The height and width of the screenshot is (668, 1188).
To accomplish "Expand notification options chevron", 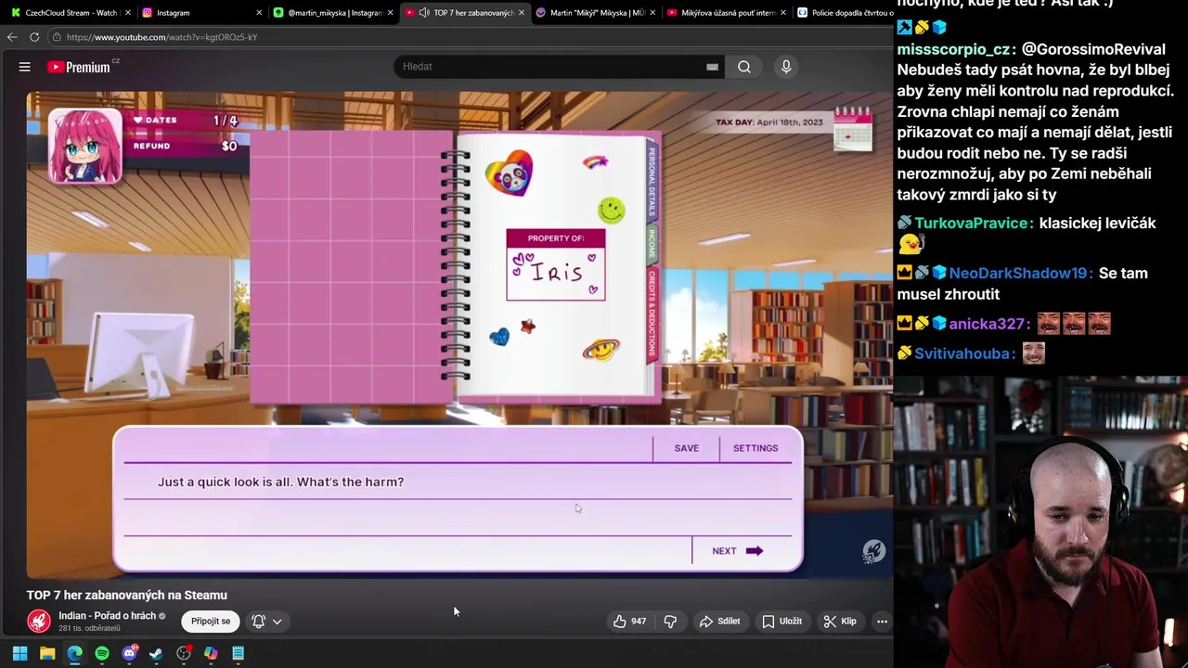I will [277, 622].
